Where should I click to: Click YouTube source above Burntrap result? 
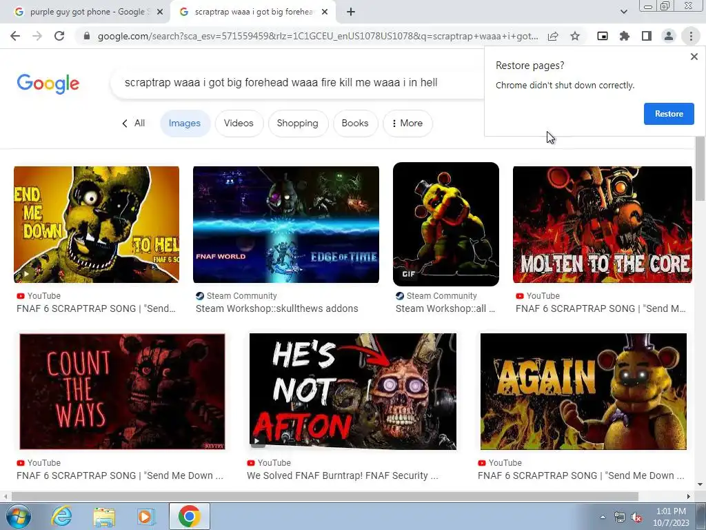[269, 463]
